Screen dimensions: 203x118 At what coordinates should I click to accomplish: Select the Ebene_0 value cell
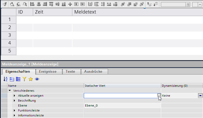pos(122,105)
